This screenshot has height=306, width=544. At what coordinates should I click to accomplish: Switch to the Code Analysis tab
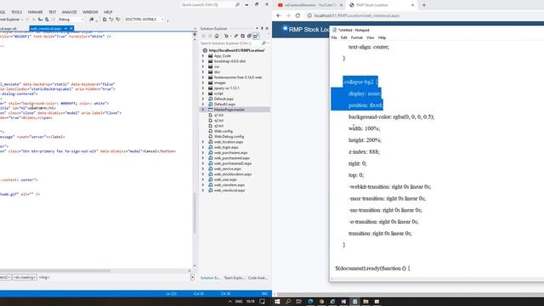pyautogui.click(x=258, y=278)
